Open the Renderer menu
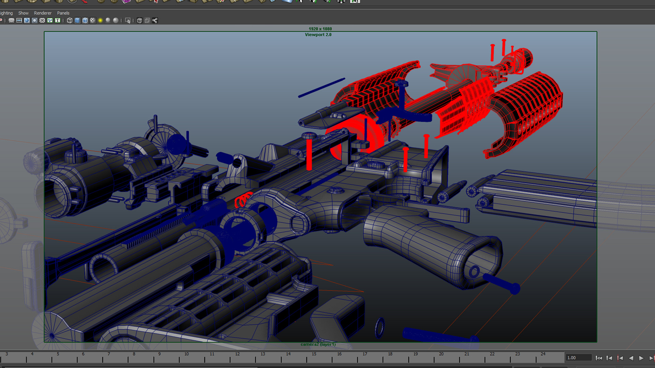Screen dimensions: 655x368 coord(43,13)
